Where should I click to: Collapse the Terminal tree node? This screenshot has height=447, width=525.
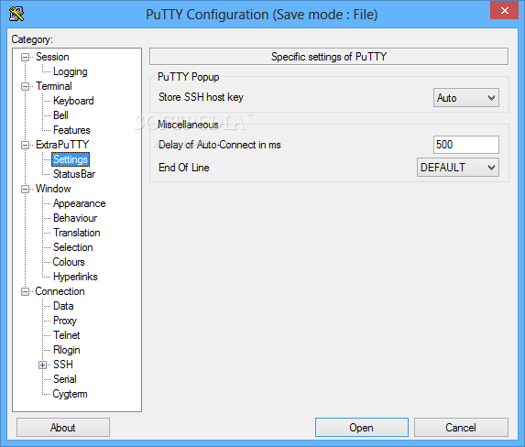(25, 86)
